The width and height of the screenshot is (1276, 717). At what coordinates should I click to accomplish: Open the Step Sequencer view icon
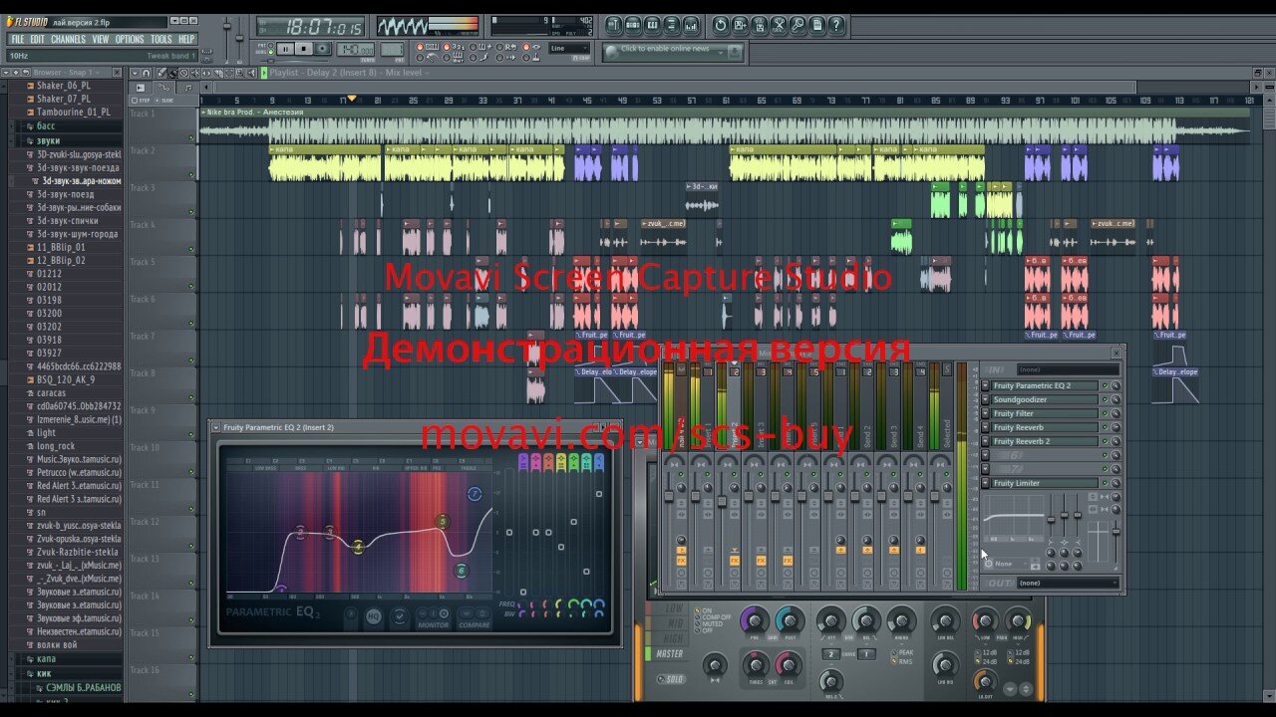pyautogui.click(x=633, y=25)
